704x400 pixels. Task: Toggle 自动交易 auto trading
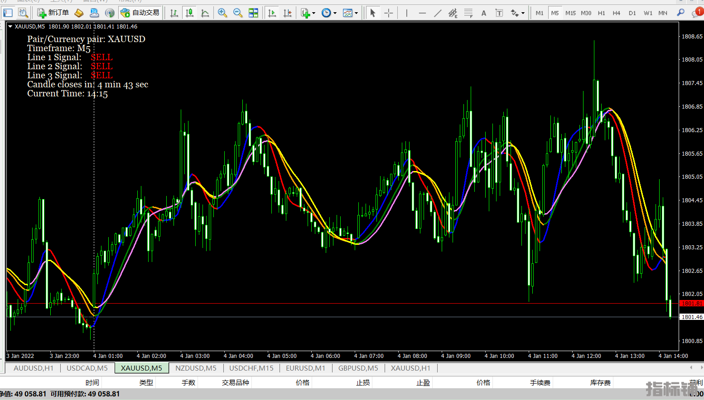tap(140, 13)
